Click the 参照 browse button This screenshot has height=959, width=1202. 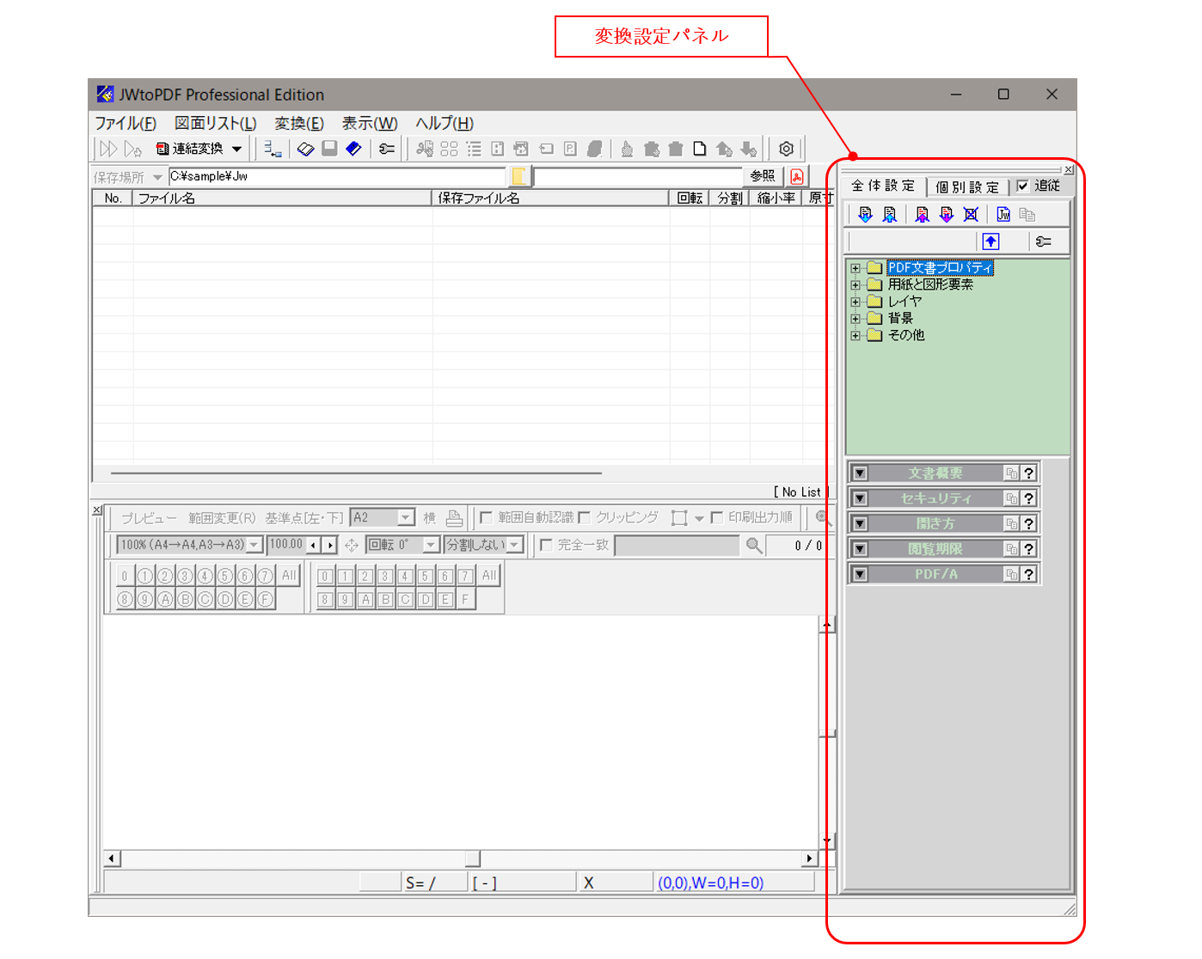click(762, 176)
